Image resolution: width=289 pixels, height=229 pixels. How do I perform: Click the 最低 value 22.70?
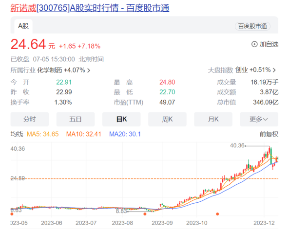coord(167,92)
